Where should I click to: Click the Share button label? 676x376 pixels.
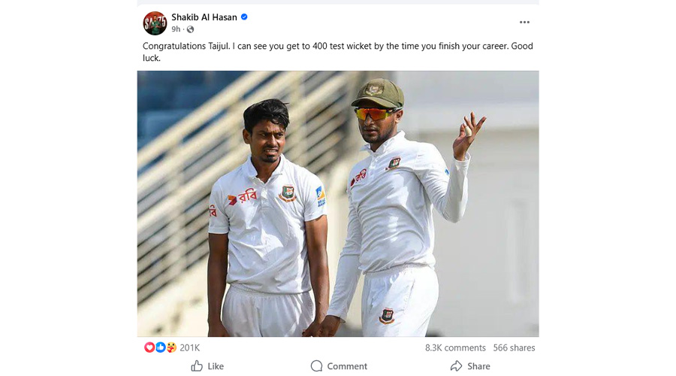pyautogui.click(x=478, y=366)
